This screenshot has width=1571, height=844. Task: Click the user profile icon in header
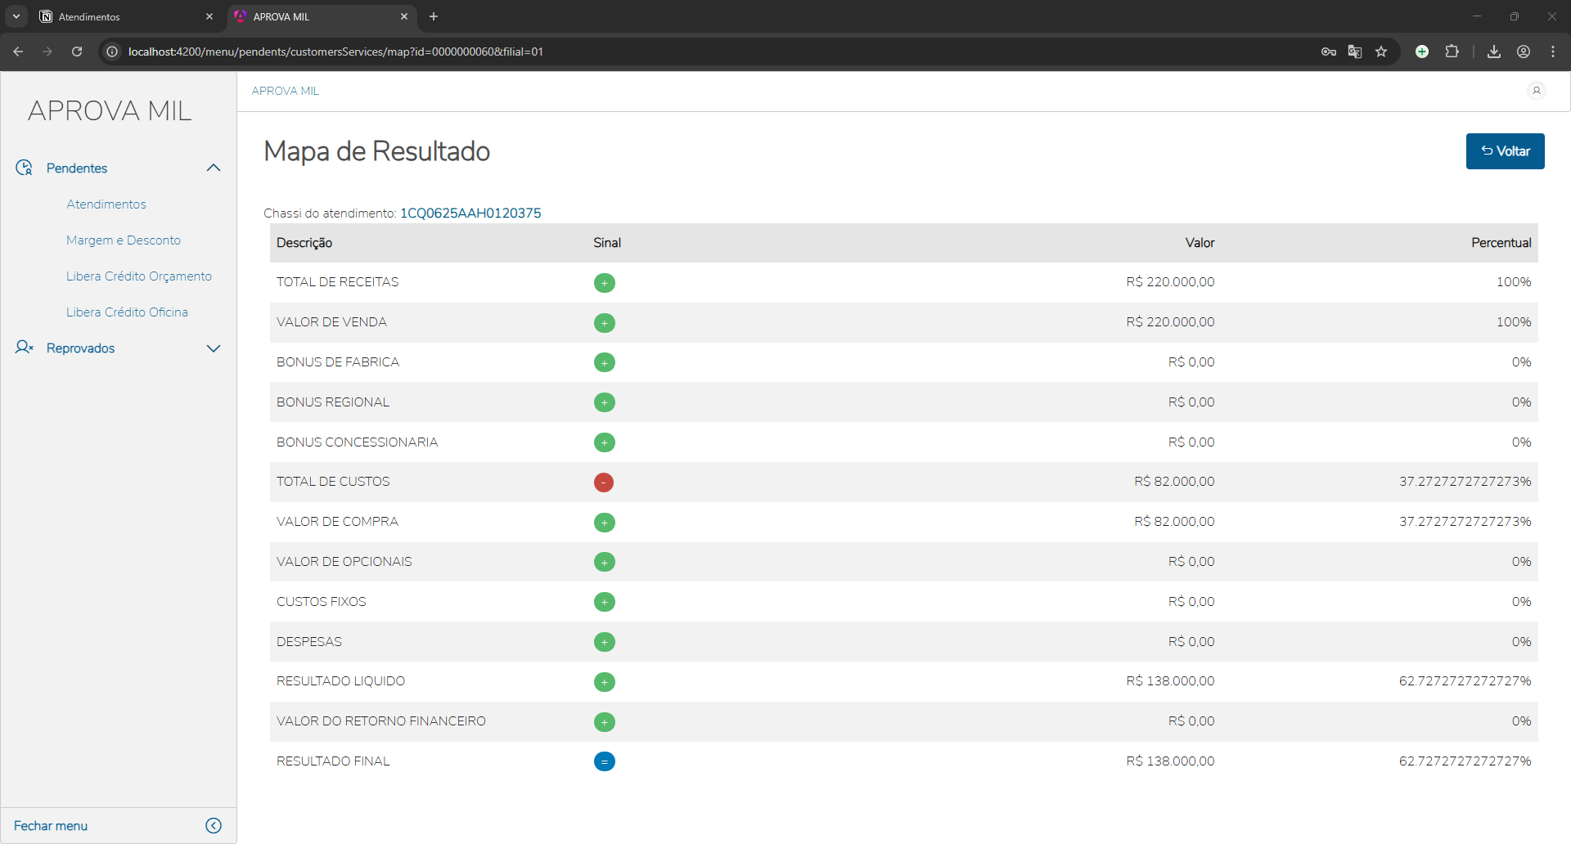coord(1536,91)
